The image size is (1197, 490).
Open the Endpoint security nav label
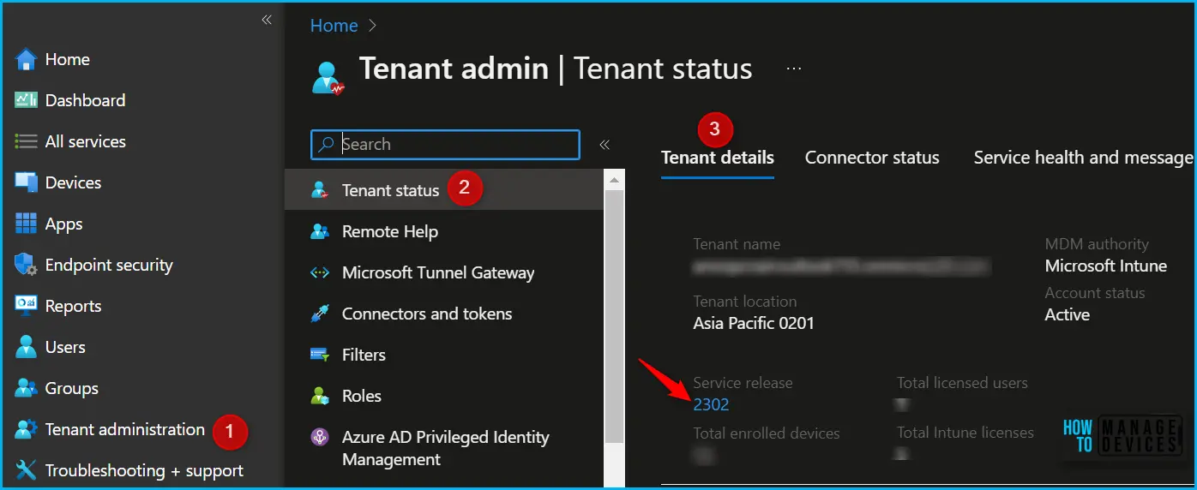click(x=109, y=266)
